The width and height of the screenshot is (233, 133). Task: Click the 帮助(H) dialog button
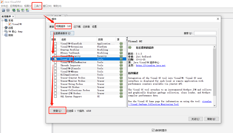[211, 119]
